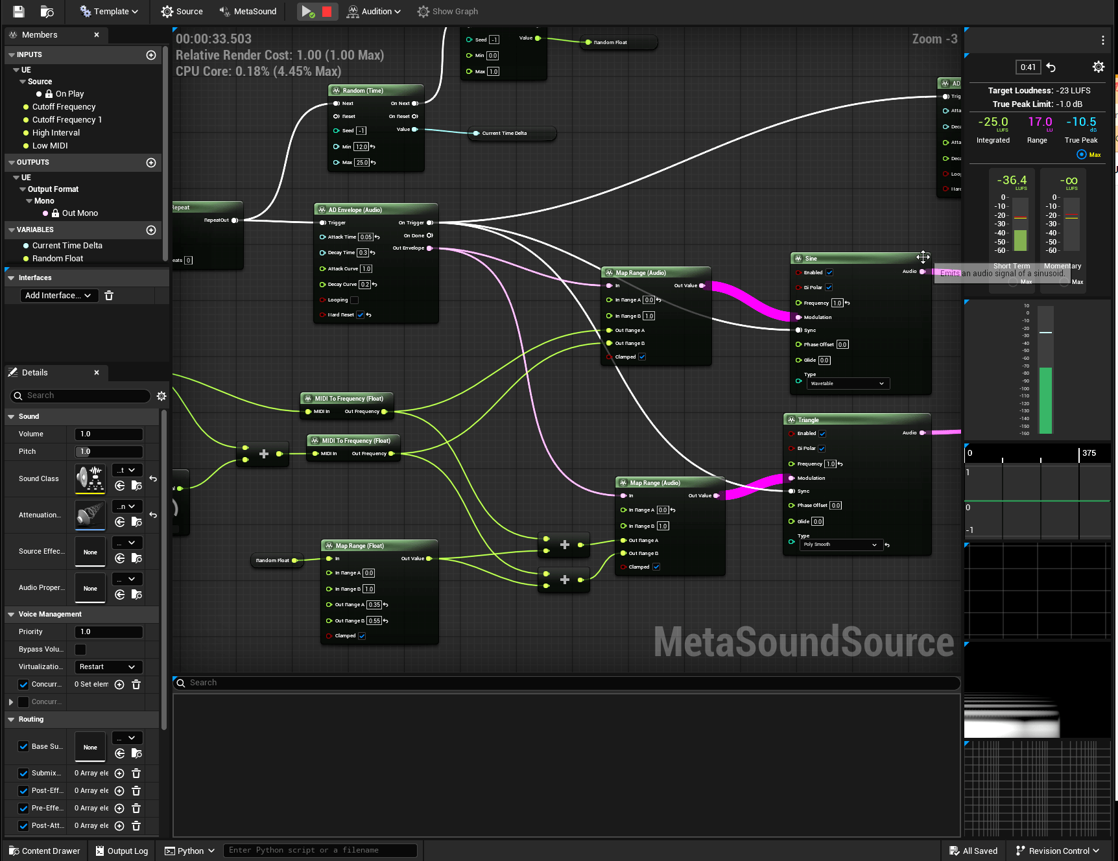Screen dimensions: 1118x861
Task: Click the All Saved status button
Action: click(x=973, y=851)
